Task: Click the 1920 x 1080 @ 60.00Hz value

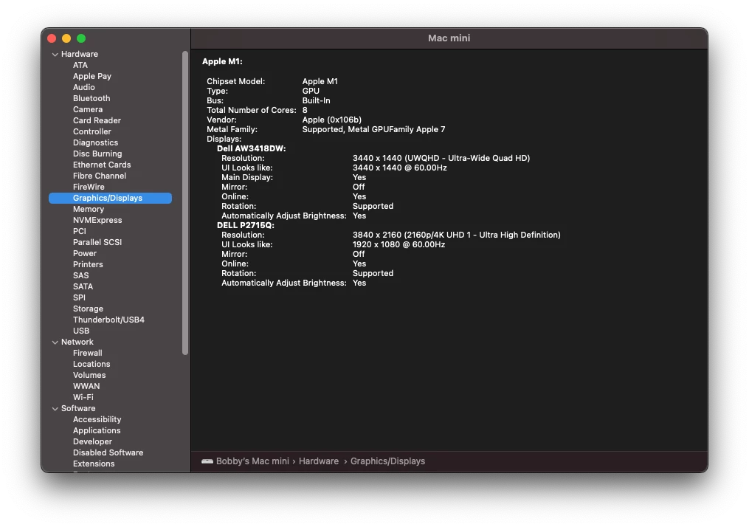Action: 399,244
